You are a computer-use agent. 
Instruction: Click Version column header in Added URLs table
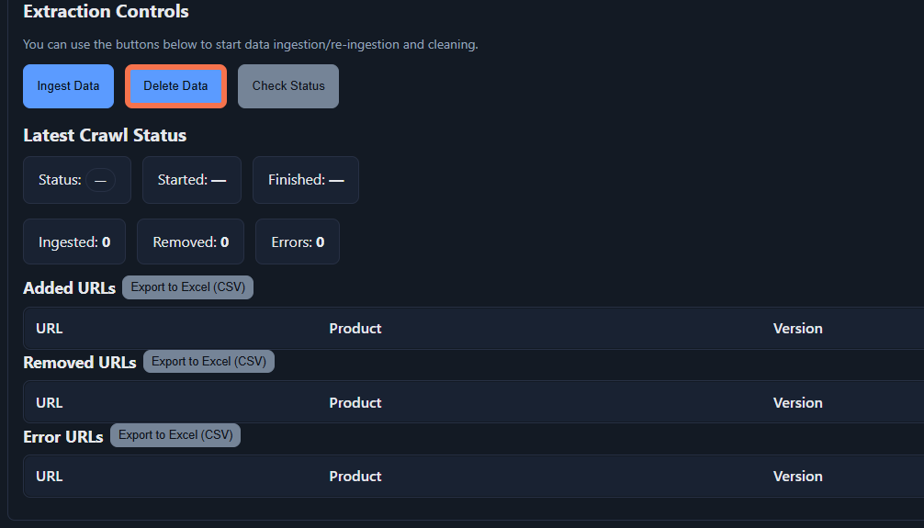coord(797,329)
